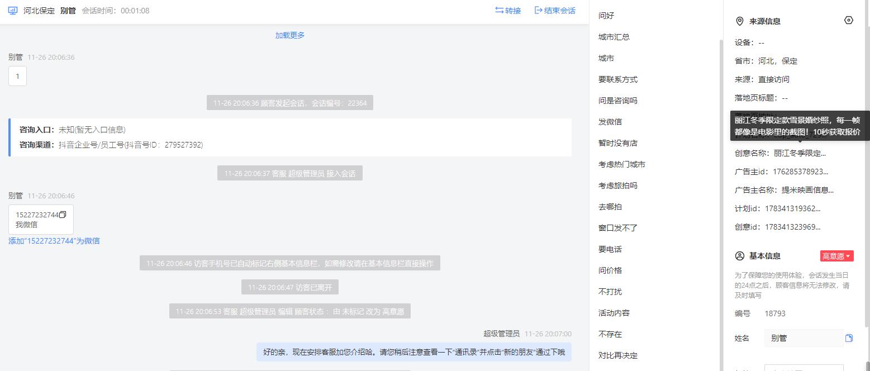
Task: Click 添加"15227232744"为微信 link
Action: [54, 241]
